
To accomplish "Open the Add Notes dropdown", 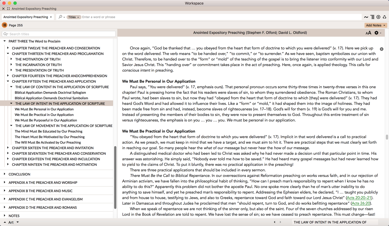I will [x=376, y=25].
